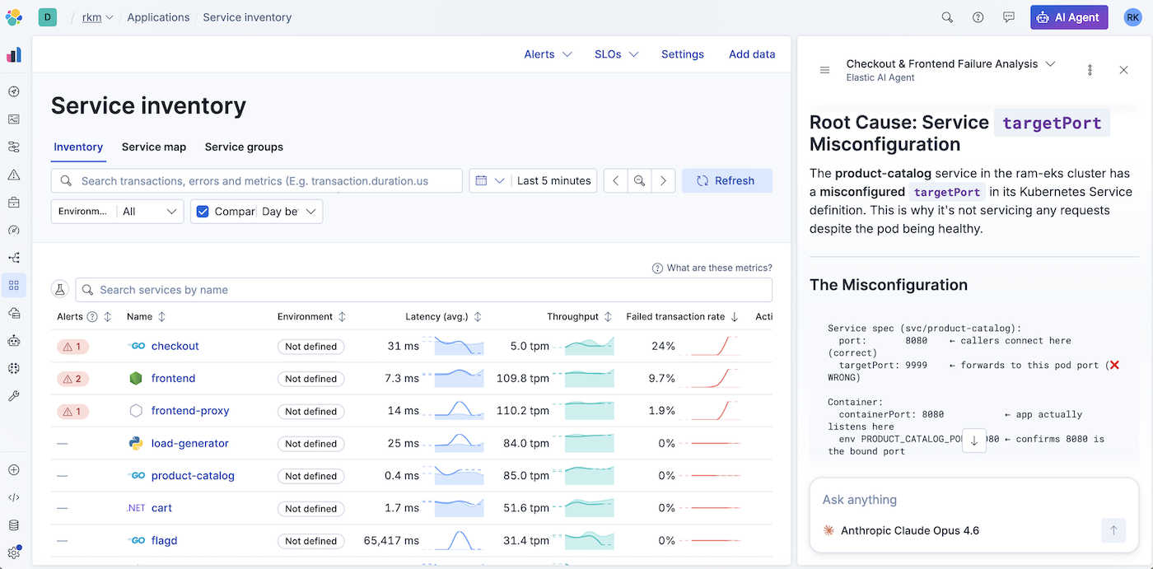Open the branching nodes icon in sidebar

14,258
